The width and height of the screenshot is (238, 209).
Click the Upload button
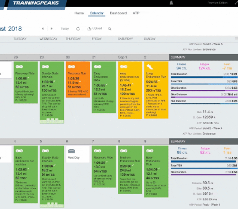(95, 29)
